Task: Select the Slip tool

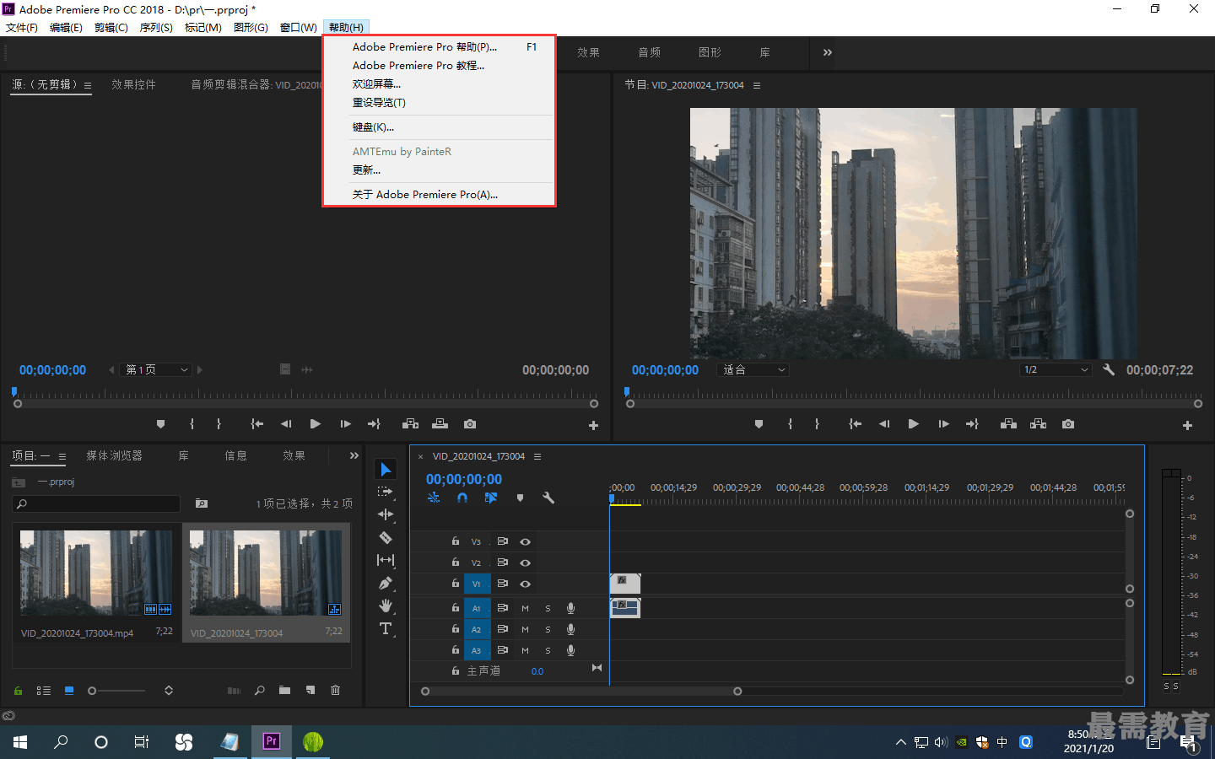Action: point(386,560)
